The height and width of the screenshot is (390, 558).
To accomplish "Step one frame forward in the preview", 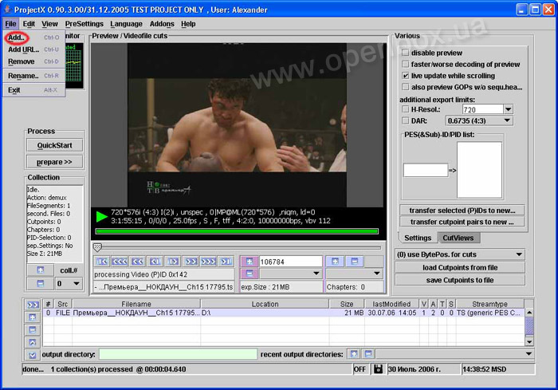I will 173,262.
